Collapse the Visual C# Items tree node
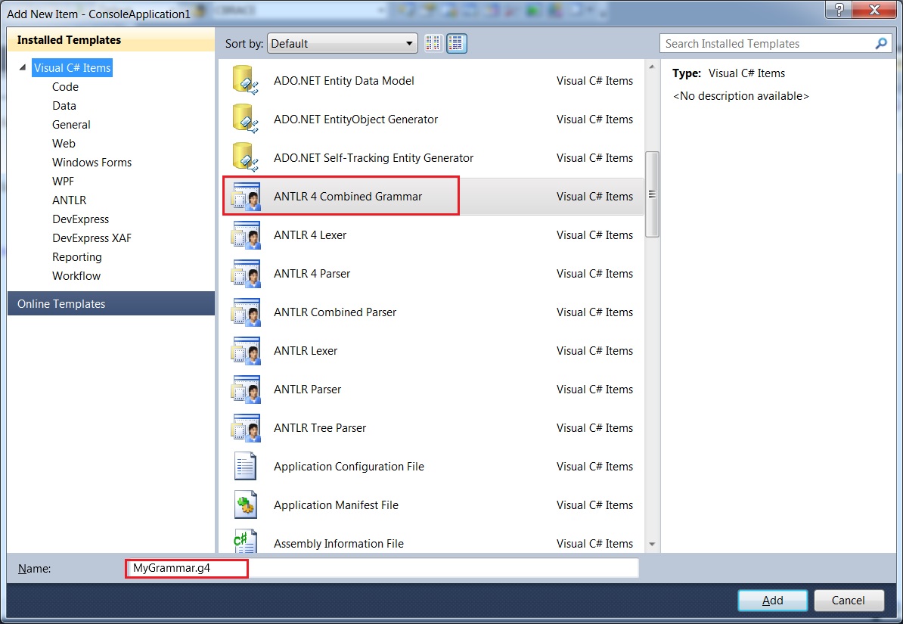This screenshot has height=624, width=903. point(23,67)
